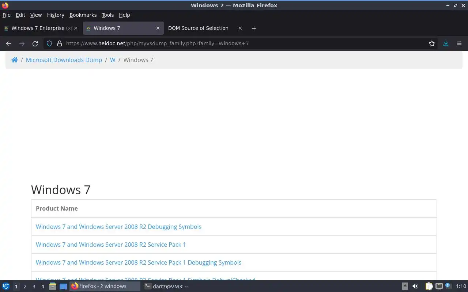This screenshot has width=468, height=292.
Task: Click the W breadcrumb link
Action: pyautogui.click(x=113, y=60)
